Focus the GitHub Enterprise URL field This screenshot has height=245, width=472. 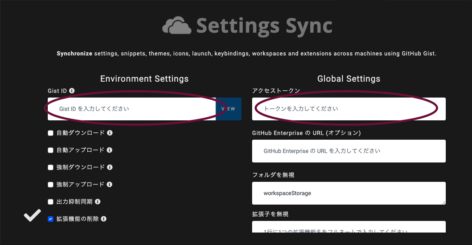point(349,151)
